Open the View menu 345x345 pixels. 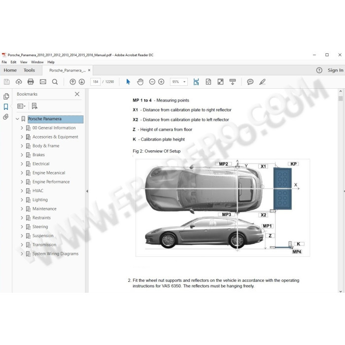click(x=24, y=62)
